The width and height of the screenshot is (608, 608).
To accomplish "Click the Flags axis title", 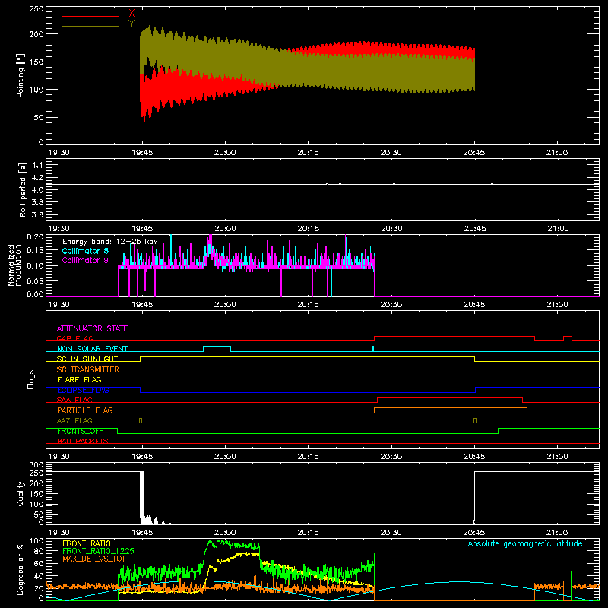I will (x=30, y=379).
